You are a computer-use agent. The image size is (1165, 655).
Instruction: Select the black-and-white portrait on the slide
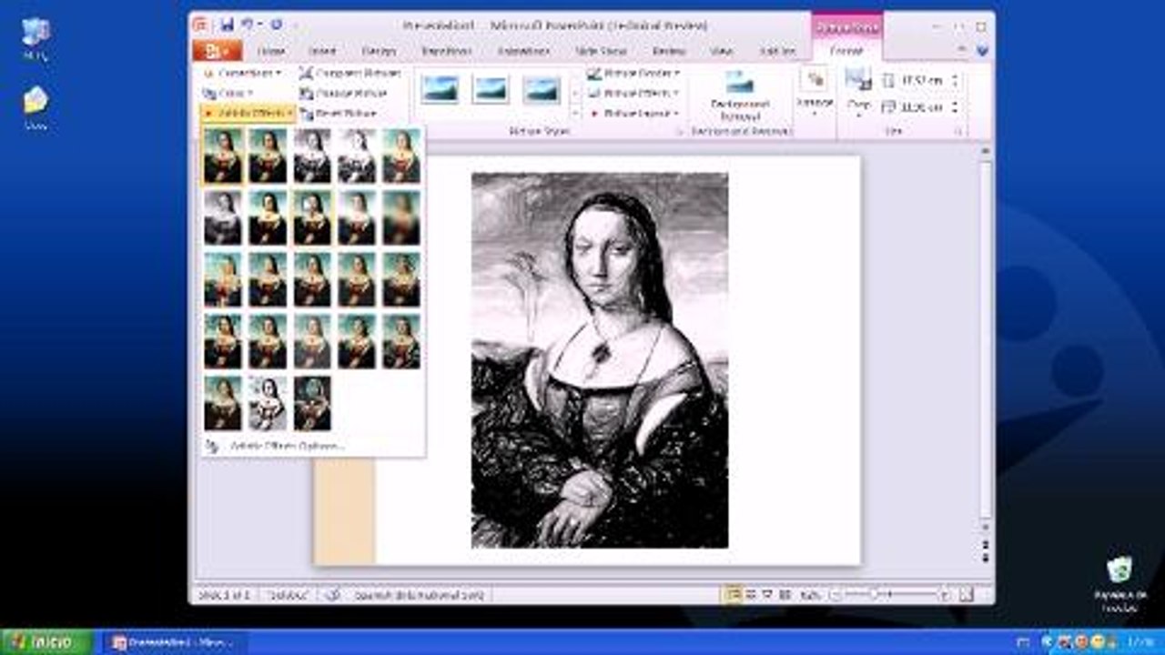click(600, 360)
